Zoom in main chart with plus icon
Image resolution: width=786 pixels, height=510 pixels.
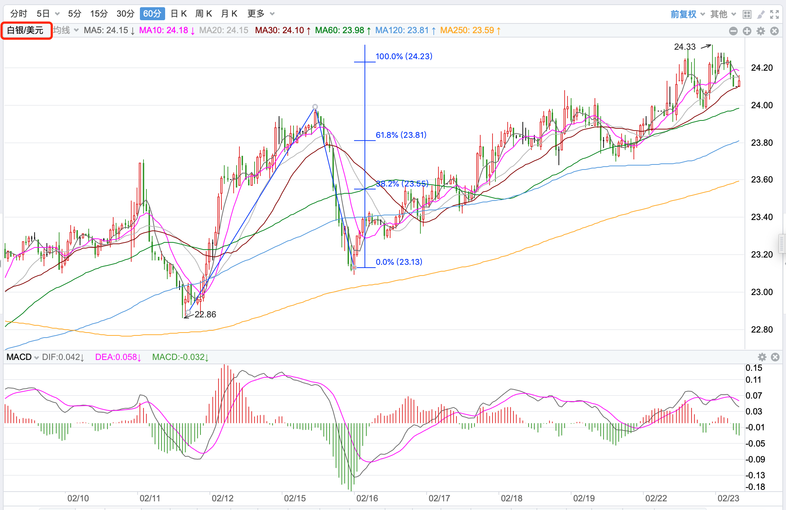pyautogui.click(x=747, y=31)
